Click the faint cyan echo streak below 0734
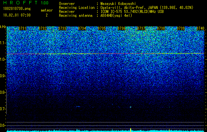This screenshot has width=207, height=132. coord(78,107)
